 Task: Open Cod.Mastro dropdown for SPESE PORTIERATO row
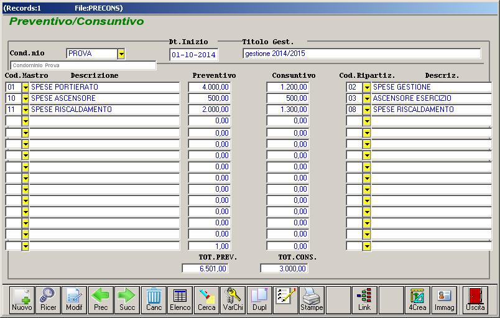coord(25,87)
